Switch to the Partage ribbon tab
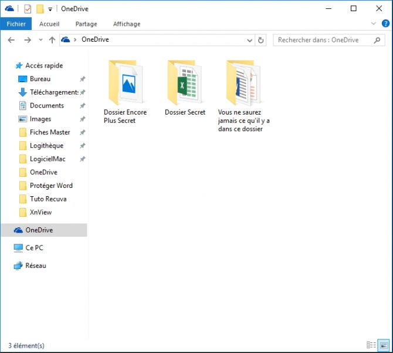This screenshot has width=393, height=353. [86, 24]
